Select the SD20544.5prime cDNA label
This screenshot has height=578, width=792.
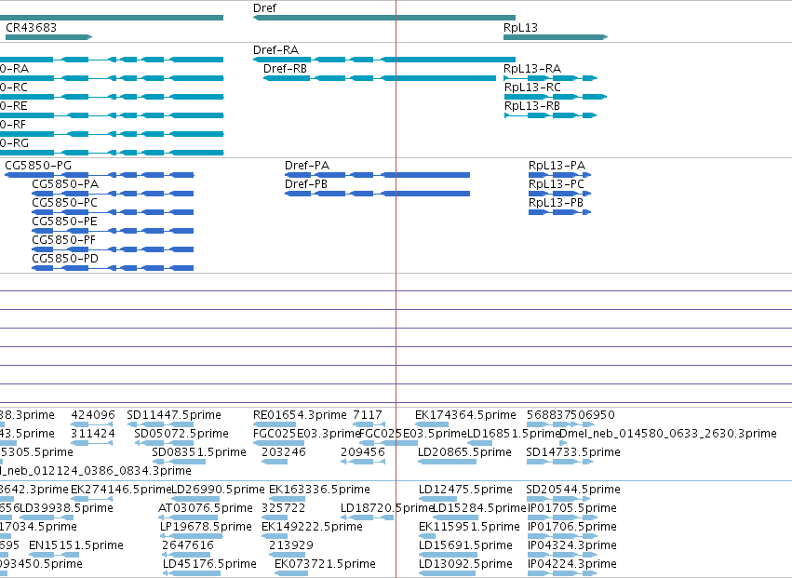tap(572, 489)
